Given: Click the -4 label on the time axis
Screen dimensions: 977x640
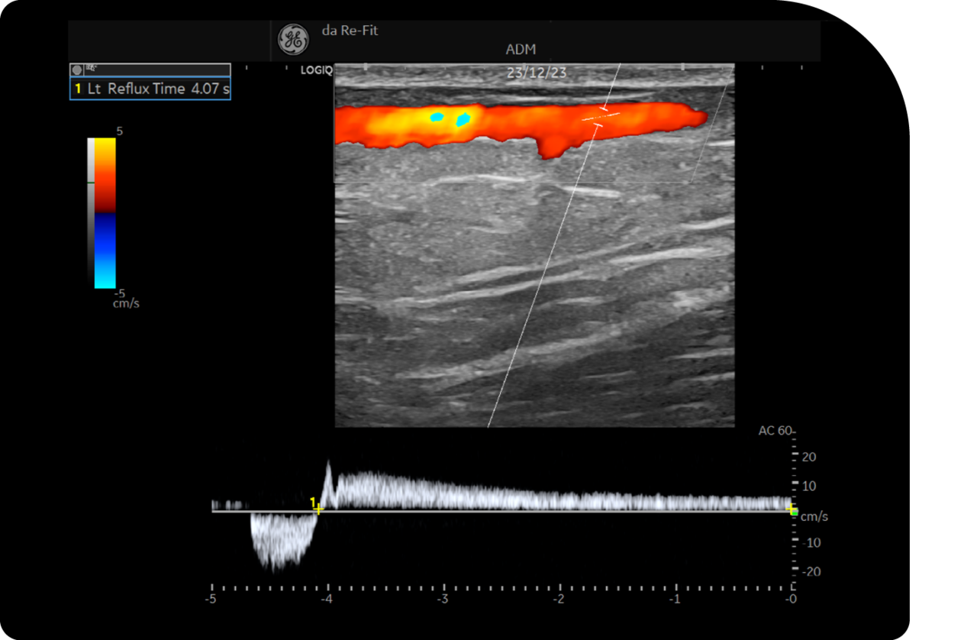Looking at the screenshot, I should [x=327, y=600].
